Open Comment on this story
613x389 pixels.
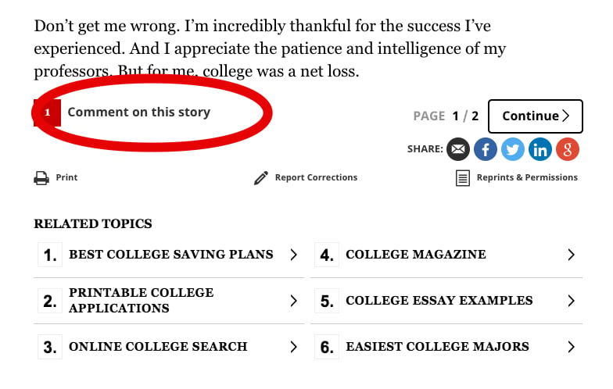pyautogui.click(x=139, y=112)
